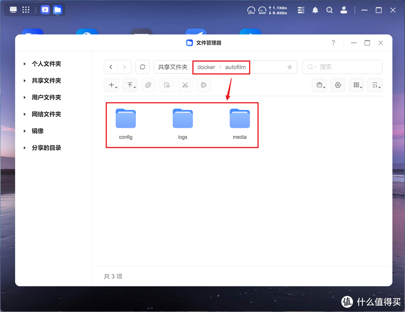Viewport: 405px width, 312px height.
Task: Open the Upload toolbar icon
Action: click(x=129, y=85)
